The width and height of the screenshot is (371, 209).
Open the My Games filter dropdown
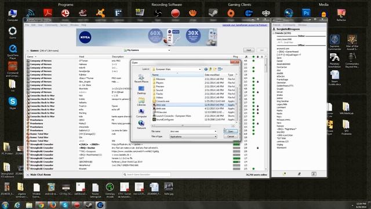click(147, 51)
